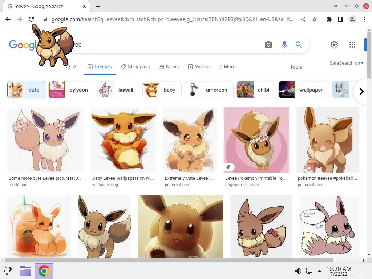372x279 pixels.
Task: Apply the umbreon filter chip
Action: pos(209,90)
